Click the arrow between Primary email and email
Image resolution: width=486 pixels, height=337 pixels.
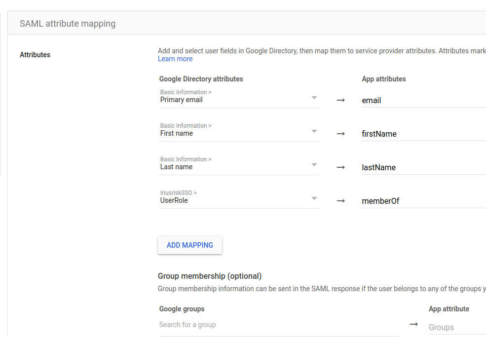tap(340, 100)
